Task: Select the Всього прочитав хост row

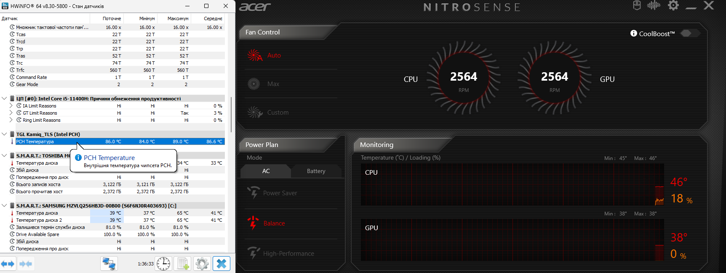Action: 117,192
